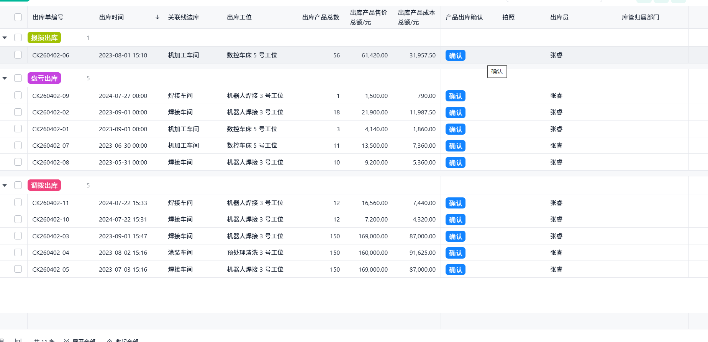Select the checkbox for row CK260402-06

(18, 55)
